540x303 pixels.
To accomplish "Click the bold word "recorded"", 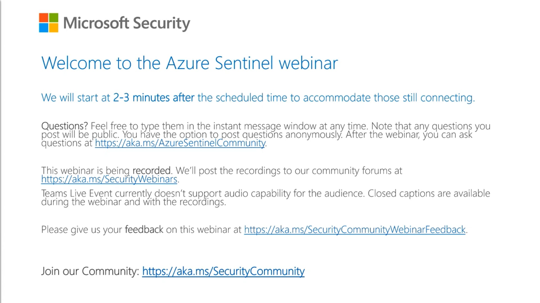I will point(151,171).
